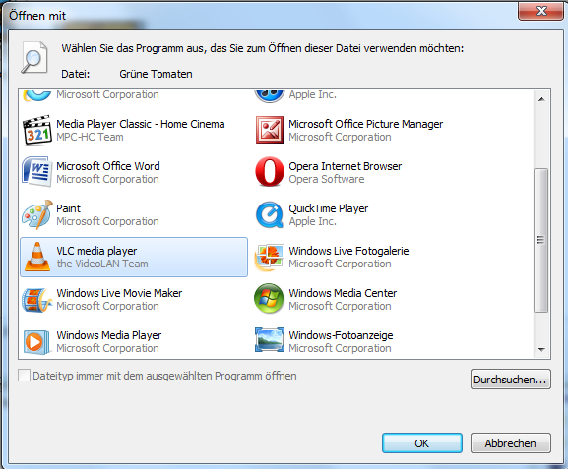Select the Windows Media Center icon

[269, 299]
